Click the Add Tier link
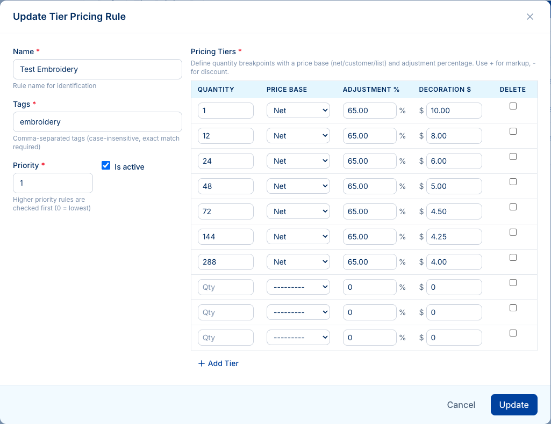This screenshot has width=551, height=424. point(218,363)
